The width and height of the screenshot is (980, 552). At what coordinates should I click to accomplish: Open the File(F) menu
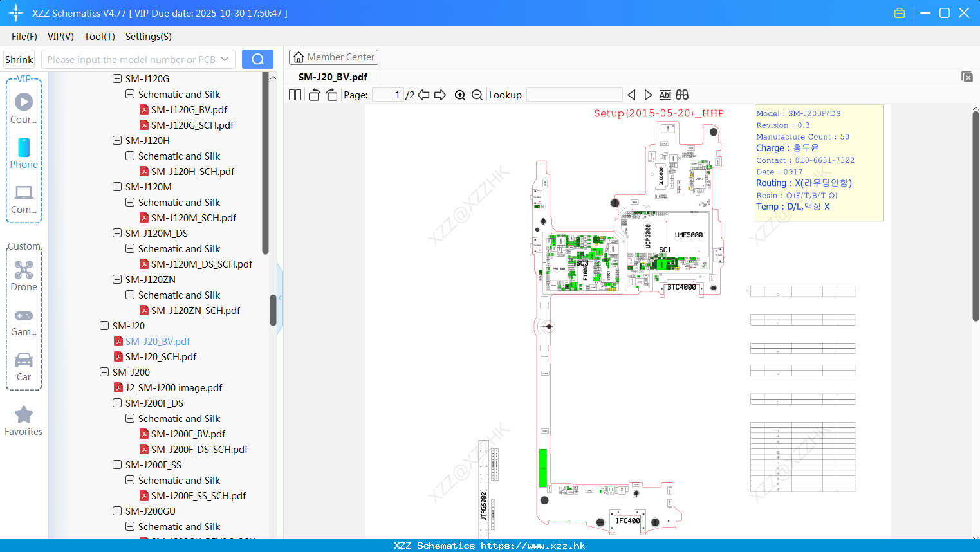24,36
